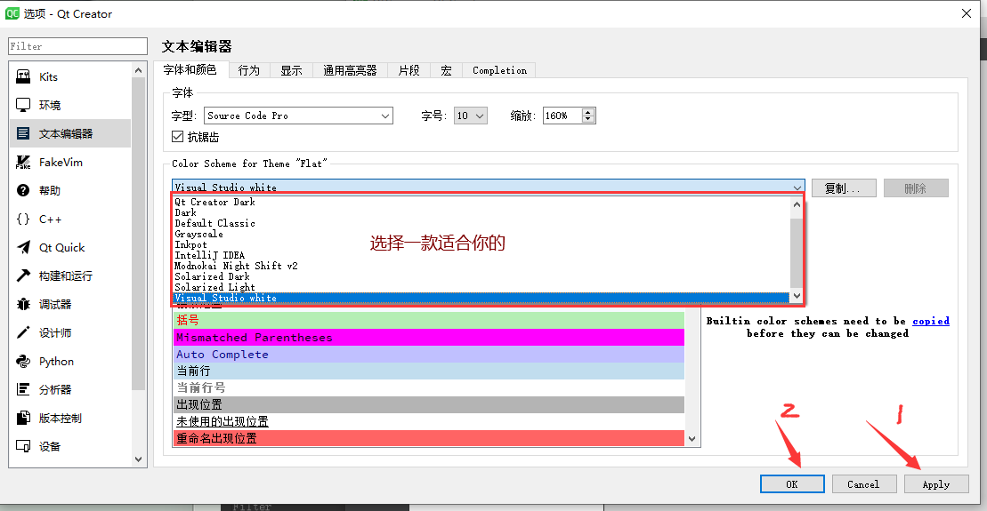
Task: Toggle the 抗锯齿 antialias checkbox
Action: pos(177,136)
